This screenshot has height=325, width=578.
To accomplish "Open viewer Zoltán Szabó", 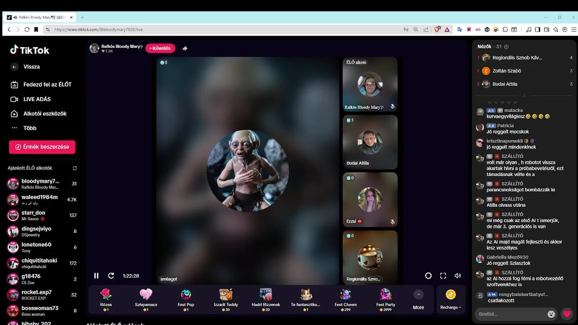I will 525,71.
